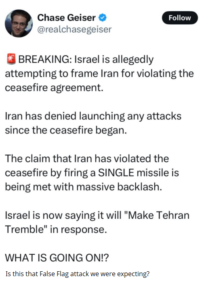This screenshot has height=281, width=206.
Task: Click "Iran has denied launching any attacks" line
Action: tap(93, 116)
